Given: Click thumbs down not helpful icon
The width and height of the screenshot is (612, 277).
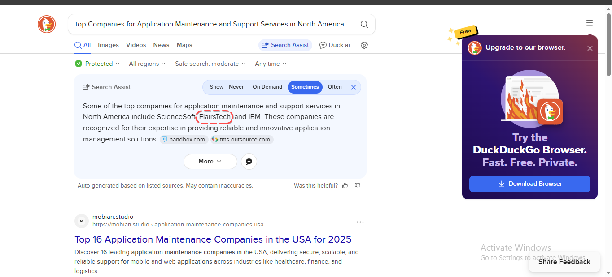Looking at the screenshot, I should [x=358, y=186].
